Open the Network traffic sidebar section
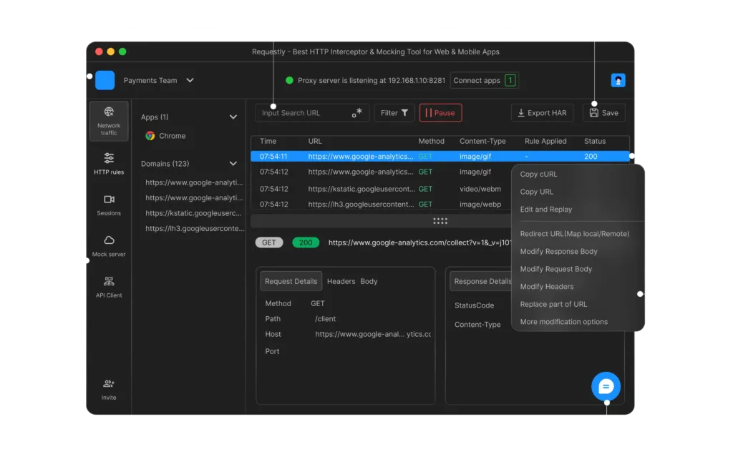The height and width of the screenshot is (452, 733). click(109, 121)
